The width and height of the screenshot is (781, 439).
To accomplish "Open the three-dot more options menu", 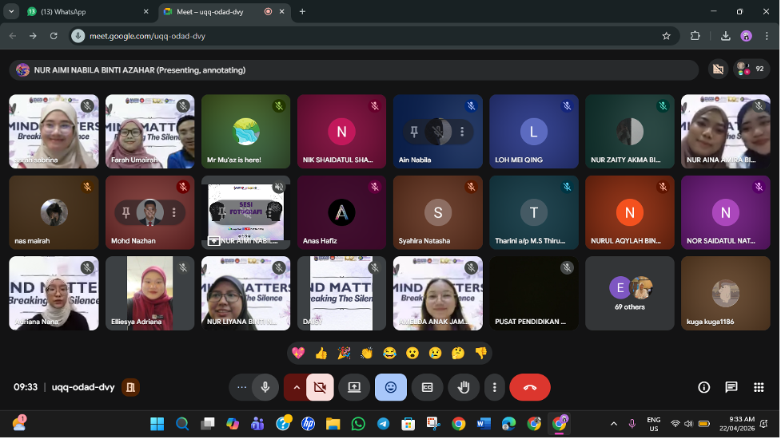I will [495, 387].
